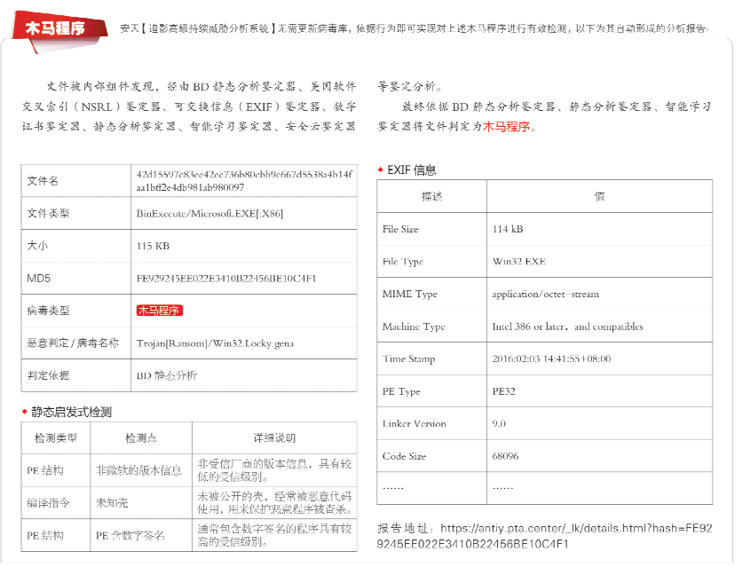Screen dimensions: 742x567
Task: Select the Intel 386 or later value
Action: (567, 327)
